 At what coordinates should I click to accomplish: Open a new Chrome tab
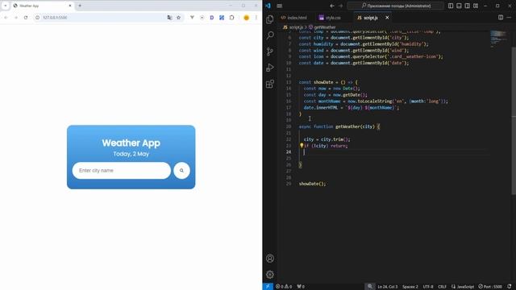[x=80, y=6]
